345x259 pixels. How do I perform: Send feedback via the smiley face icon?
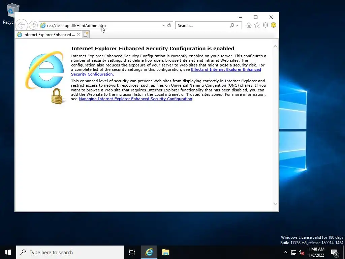click(x=274, y=25)
